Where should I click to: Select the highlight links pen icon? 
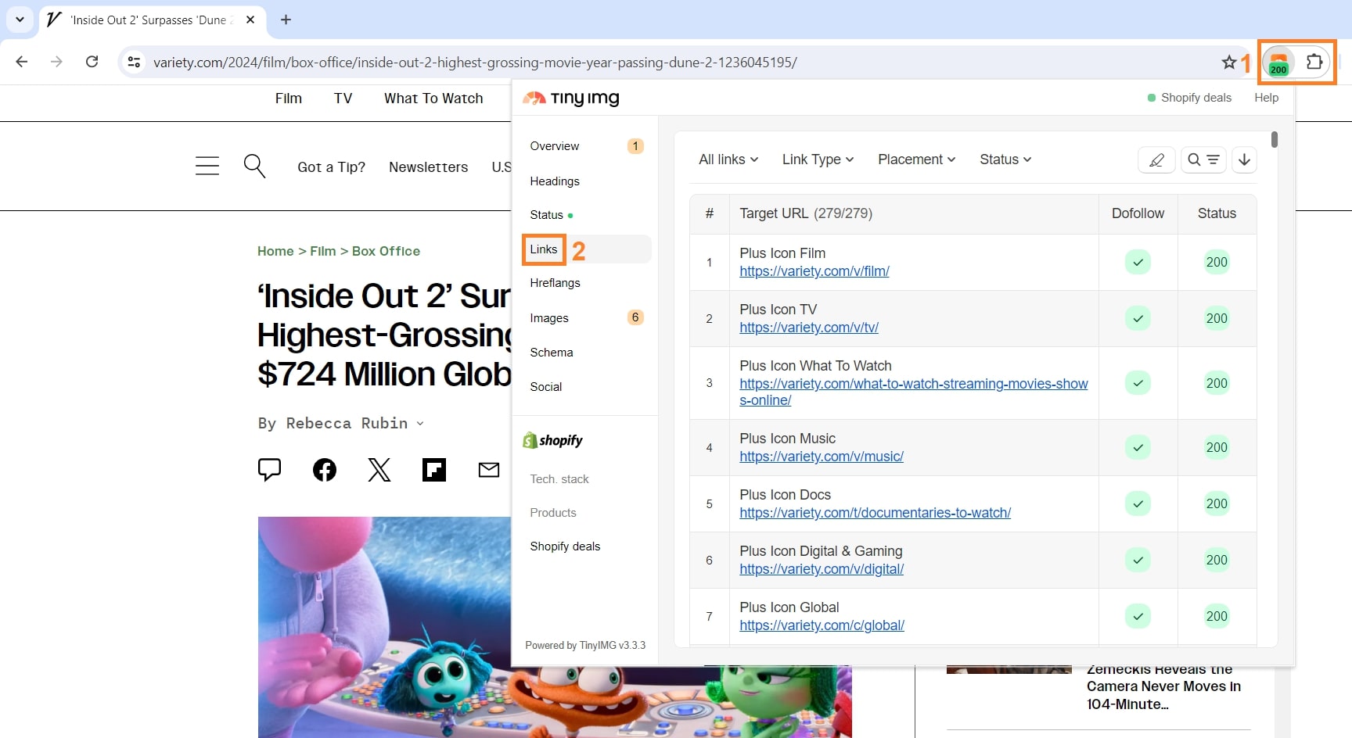tap(1157, 159)
